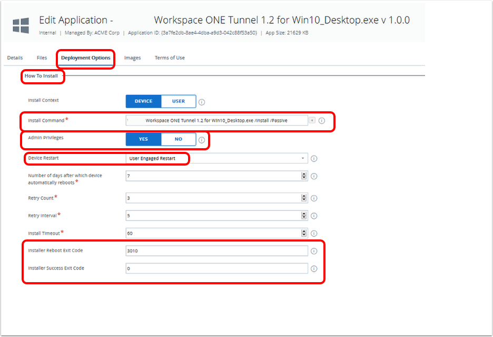Set Install Context to USER
493x337 pixels.
[178, 101]
